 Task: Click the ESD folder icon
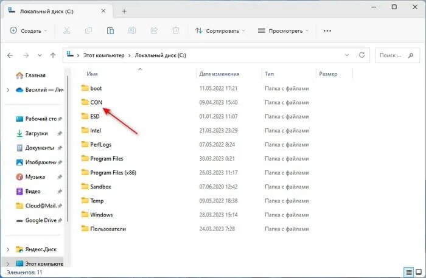click(85, 116)
